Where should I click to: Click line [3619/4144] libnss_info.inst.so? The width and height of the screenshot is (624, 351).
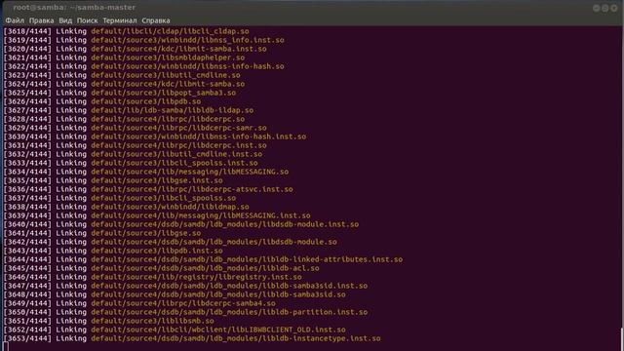click(143, 40)
